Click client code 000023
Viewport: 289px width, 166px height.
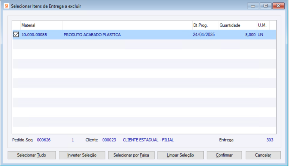click(109, 140)
